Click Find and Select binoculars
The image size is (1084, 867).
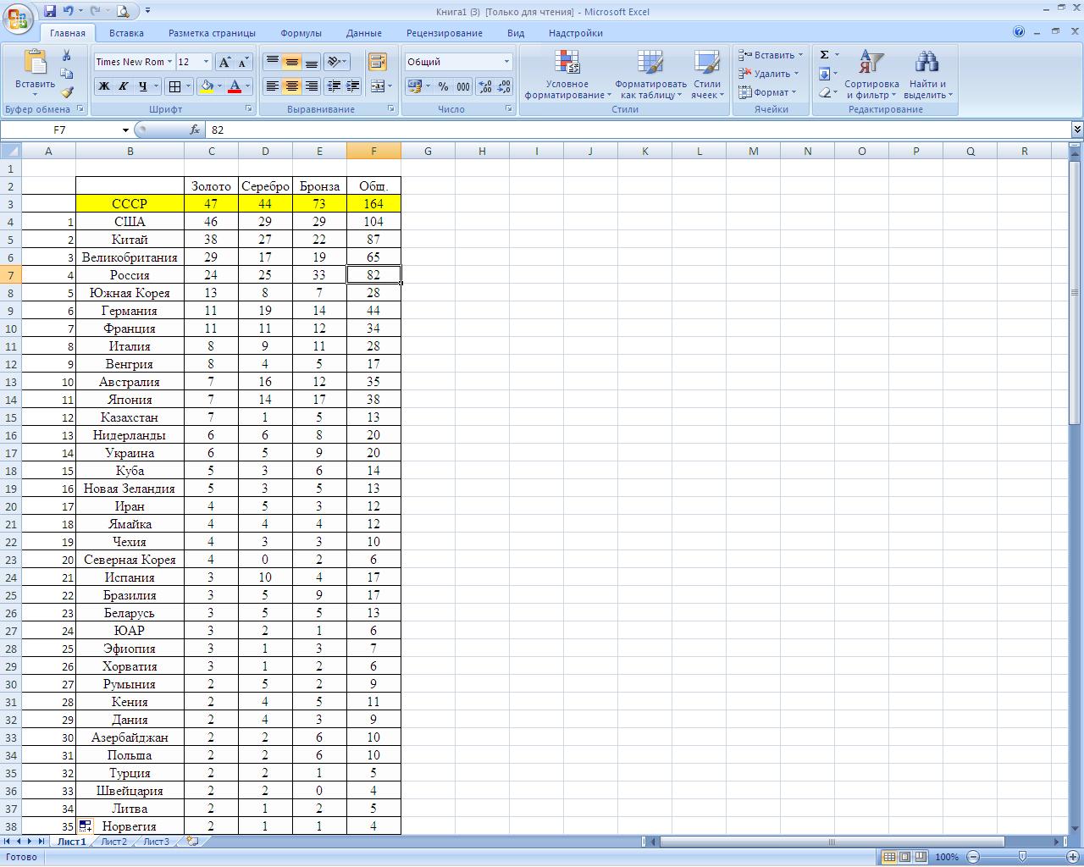click(x=927, y=75)
